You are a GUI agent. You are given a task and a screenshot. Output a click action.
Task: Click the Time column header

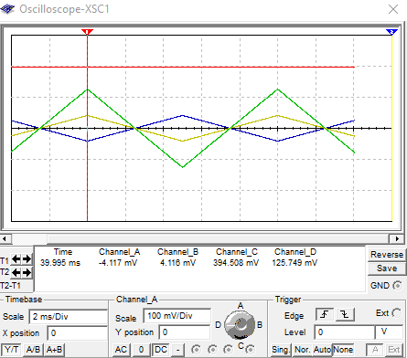coord(63,252)
